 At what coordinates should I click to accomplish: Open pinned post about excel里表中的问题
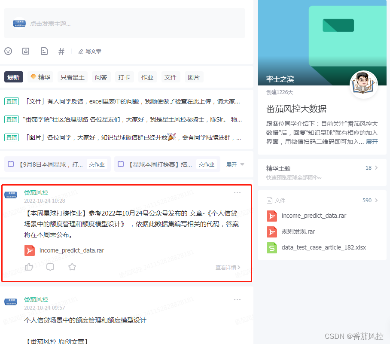coord(133,101)
